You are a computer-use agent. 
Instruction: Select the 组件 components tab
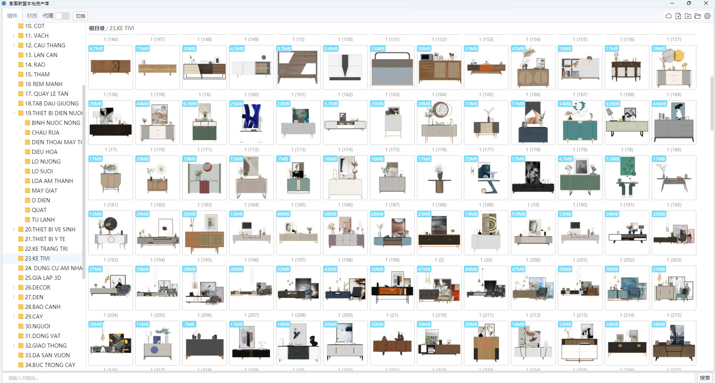tap(12, 16)
